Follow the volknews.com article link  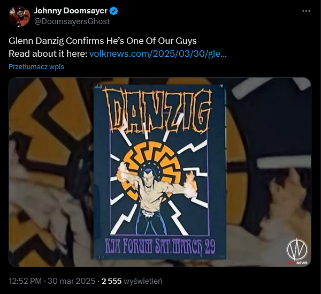(158, 54)
